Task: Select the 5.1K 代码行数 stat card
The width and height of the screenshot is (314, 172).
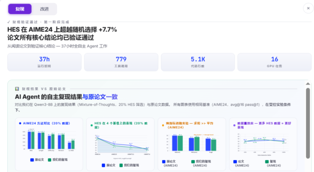Action: coord(198,62)
